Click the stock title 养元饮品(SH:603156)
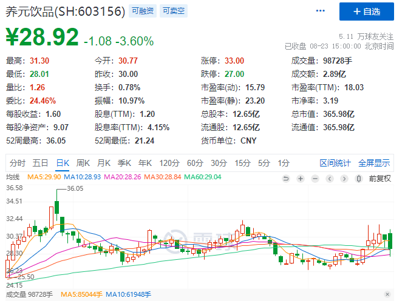The height and width of the screenshot is (301, 405). click(66, 12)
